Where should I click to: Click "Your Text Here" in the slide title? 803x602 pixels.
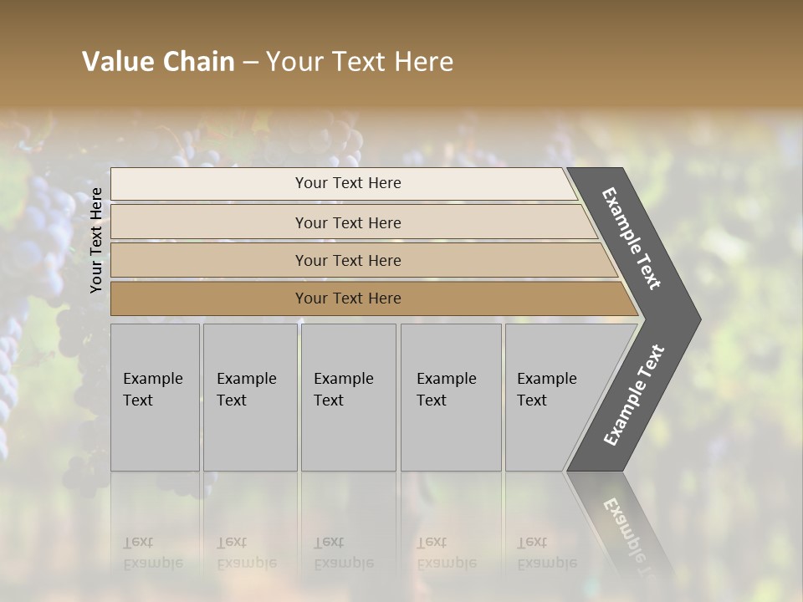point(360,62)
